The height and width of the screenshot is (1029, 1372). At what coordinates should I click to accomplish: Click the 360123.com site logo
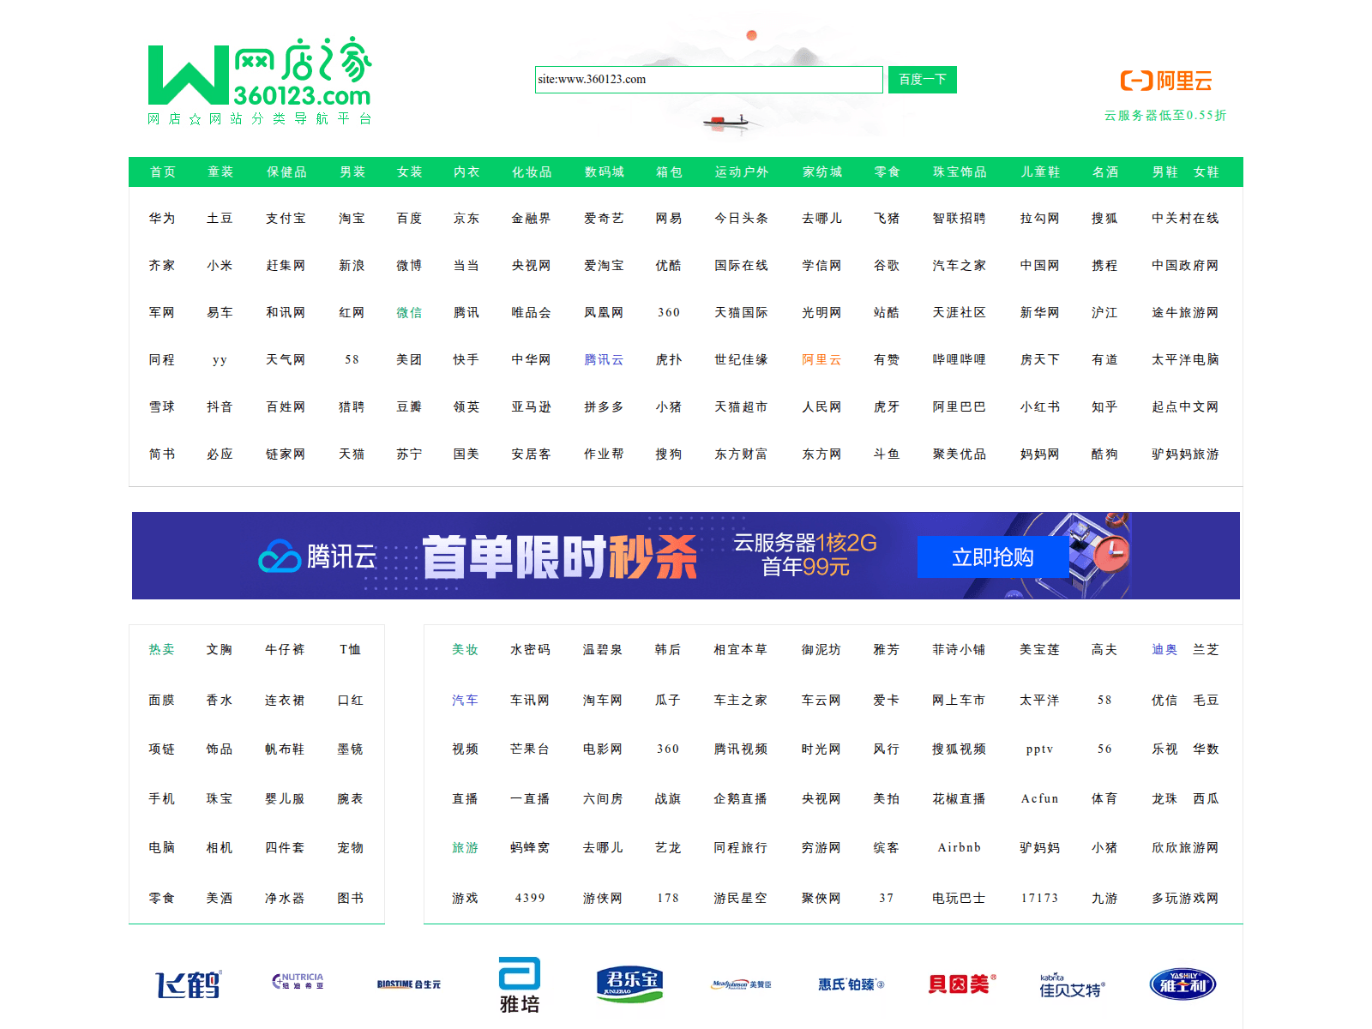tap(260, 81)
